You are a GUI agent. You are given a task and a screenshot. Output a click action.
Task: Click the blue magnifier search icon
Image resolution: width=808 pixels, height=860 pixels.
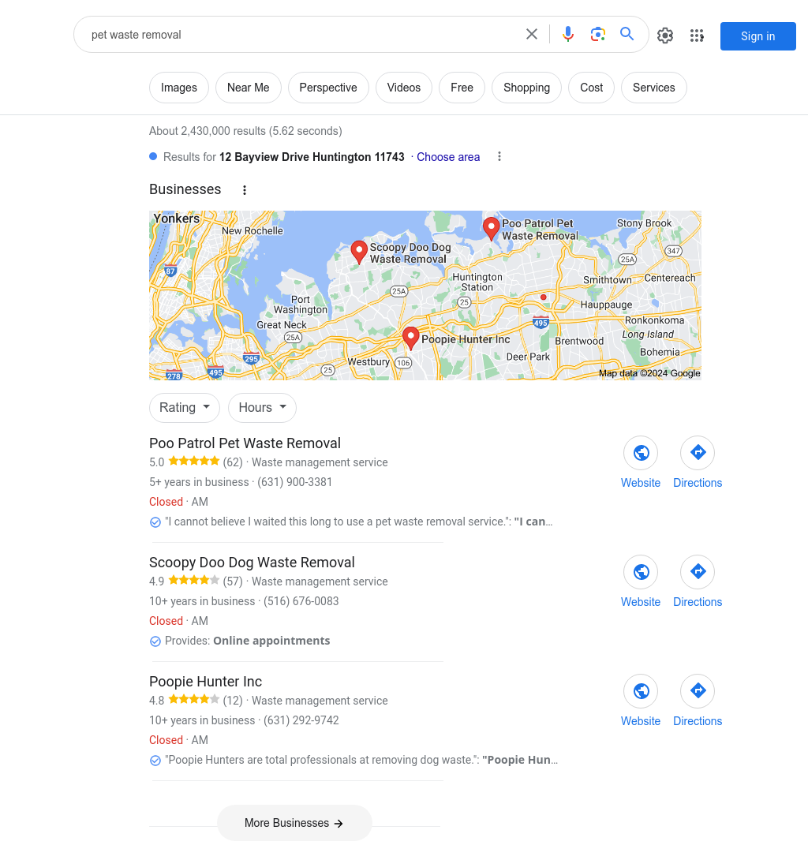point(627,34)
